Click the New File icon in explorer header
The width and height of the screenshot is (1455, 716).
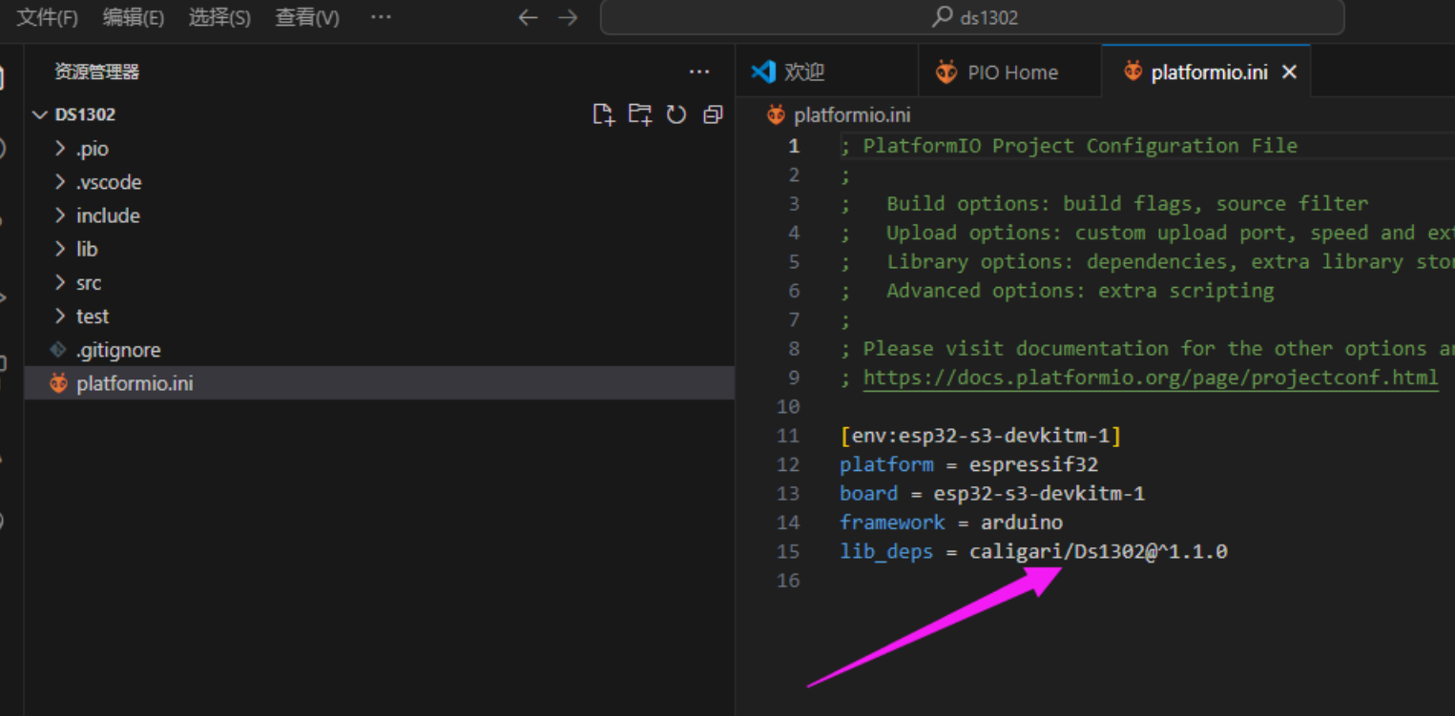click(603, 115)
